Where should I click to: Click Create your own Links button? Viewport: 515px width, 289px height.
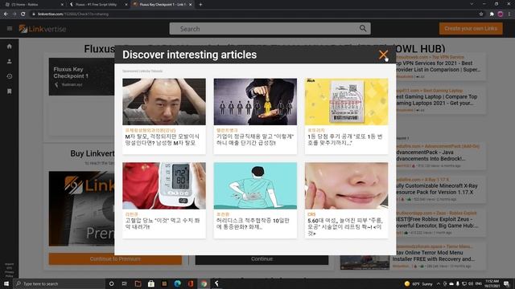tap(471, 29)
